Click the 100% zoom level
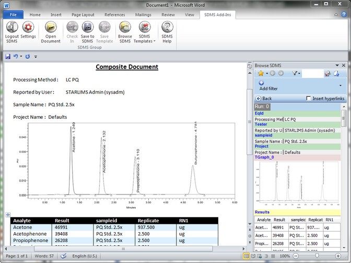Screen dimensions: 351x263 (x=285, y=256)
